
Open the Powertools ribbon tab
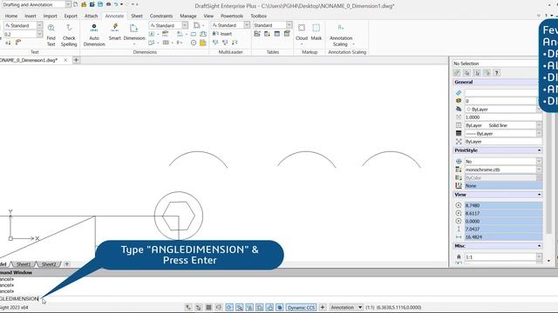(232, 16)
